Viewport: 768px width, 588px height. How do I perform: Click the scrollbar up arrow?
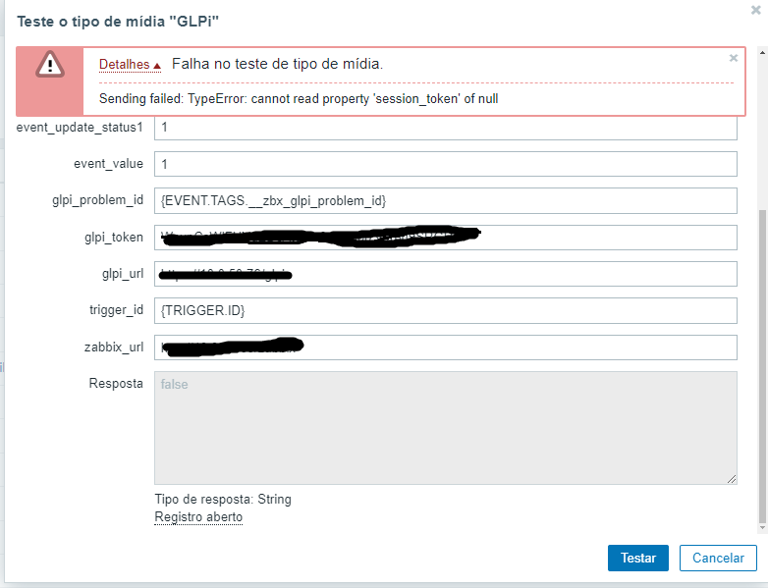coord(762,52)
